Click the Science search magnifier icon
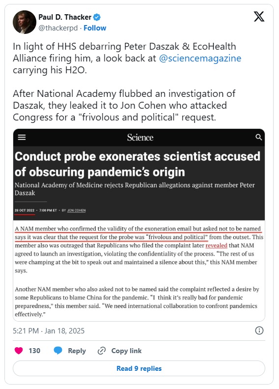Viewport: 279px width, 389px height. coord(259,137)
